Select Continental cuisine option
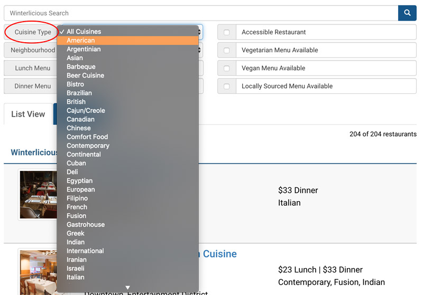The height and width of the screenshot is (295, 423). 128,155
